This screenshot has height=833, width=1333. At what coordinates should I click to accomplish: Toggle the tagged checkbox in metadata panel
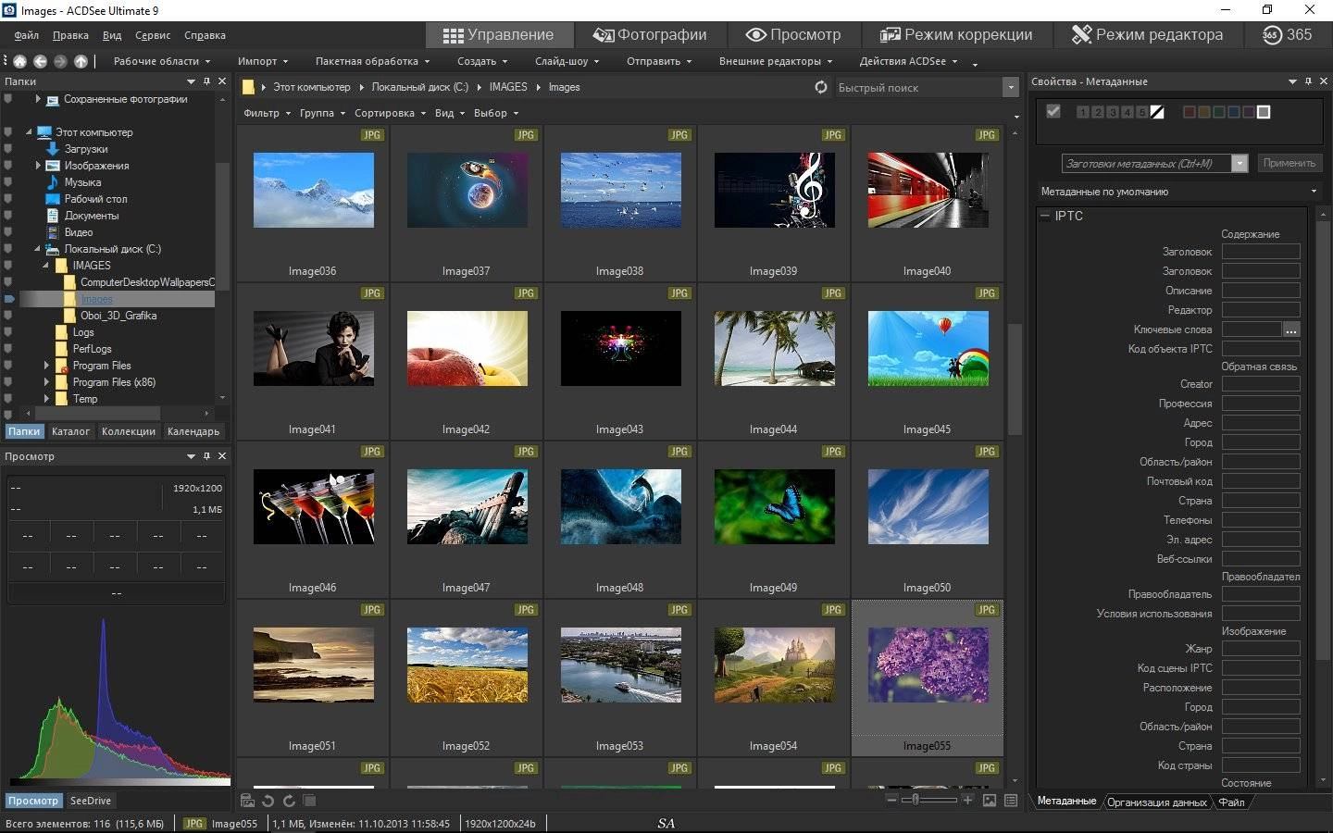[1053, 112]
